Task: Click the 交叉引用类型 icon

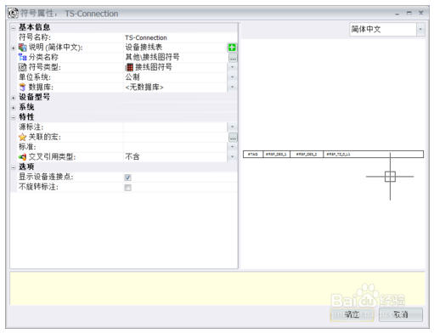Action: (x=22, y=157)
